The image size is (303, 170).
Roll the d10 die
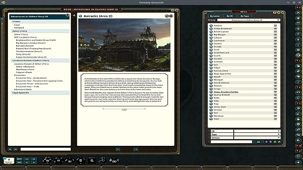point(69,161)
